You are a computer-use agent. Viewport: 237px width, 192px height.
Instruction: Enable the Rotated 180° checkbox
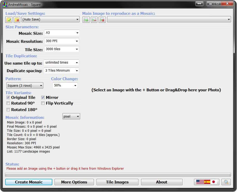[8, 110]
